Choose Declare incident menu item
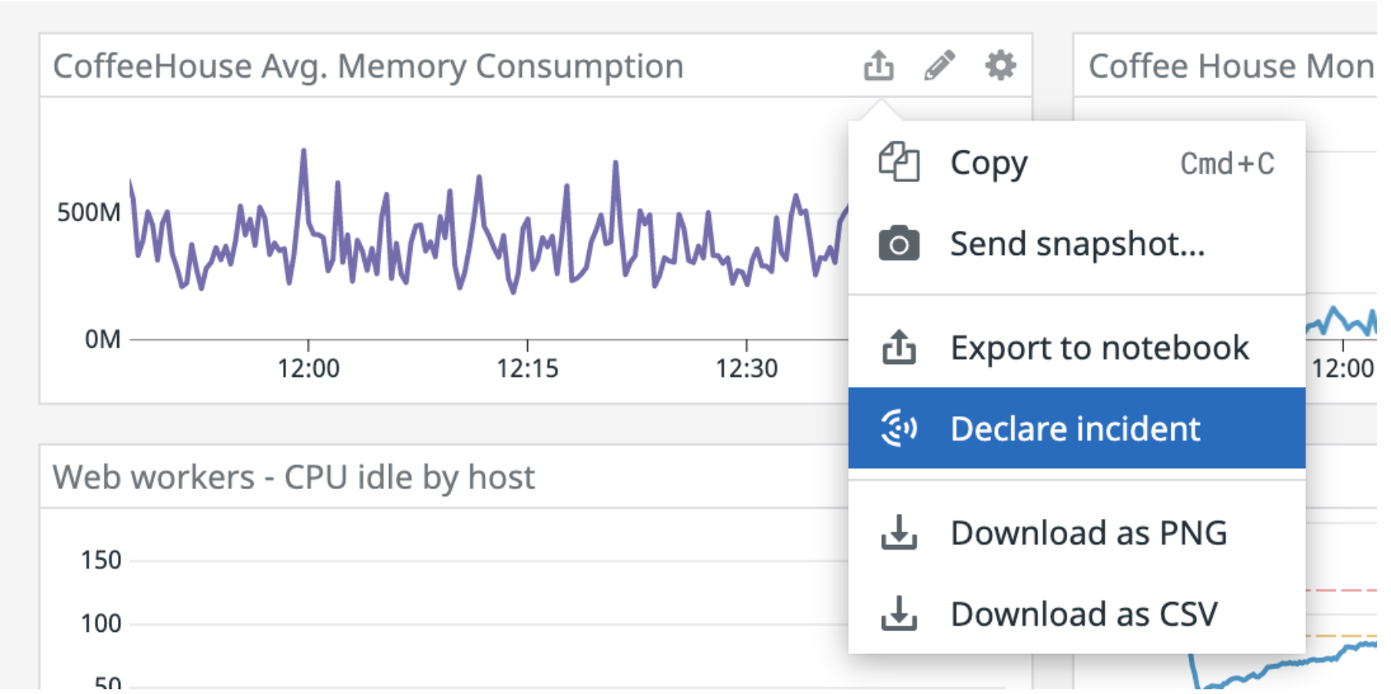1391x694 pixels. point(1075,429)
